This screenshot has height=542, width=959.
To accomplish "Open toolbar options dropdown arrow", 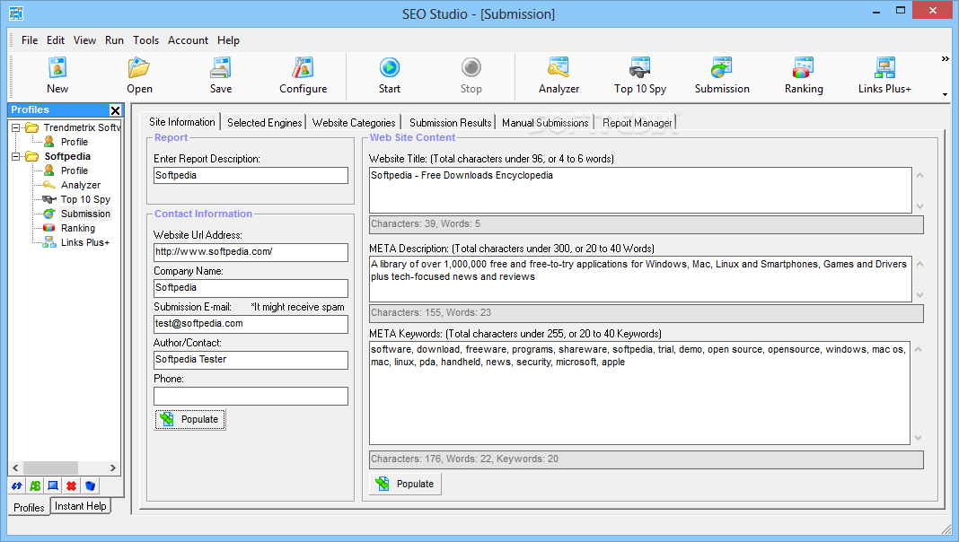I will 945,95.
